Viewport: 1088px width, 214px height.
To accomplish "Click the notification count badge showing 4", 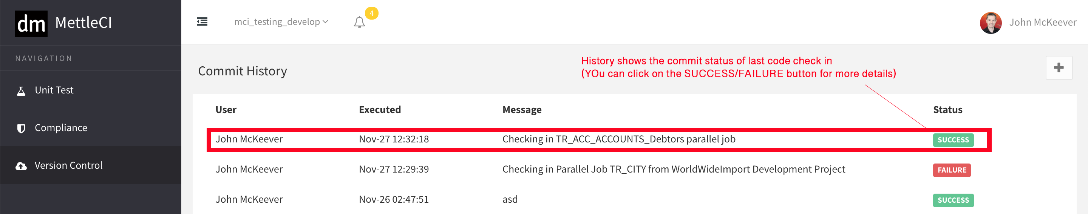I will coord(371,13).
